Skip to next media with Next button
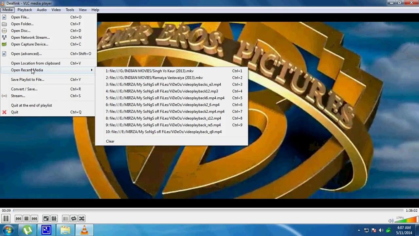The width and height of the screenshot is (419, 236). (x=34, y=219)
